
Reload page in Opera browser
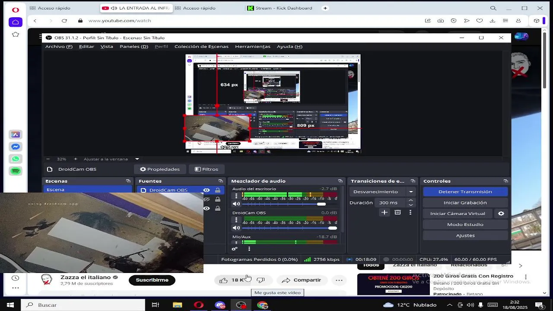click(x=64, y=21)
